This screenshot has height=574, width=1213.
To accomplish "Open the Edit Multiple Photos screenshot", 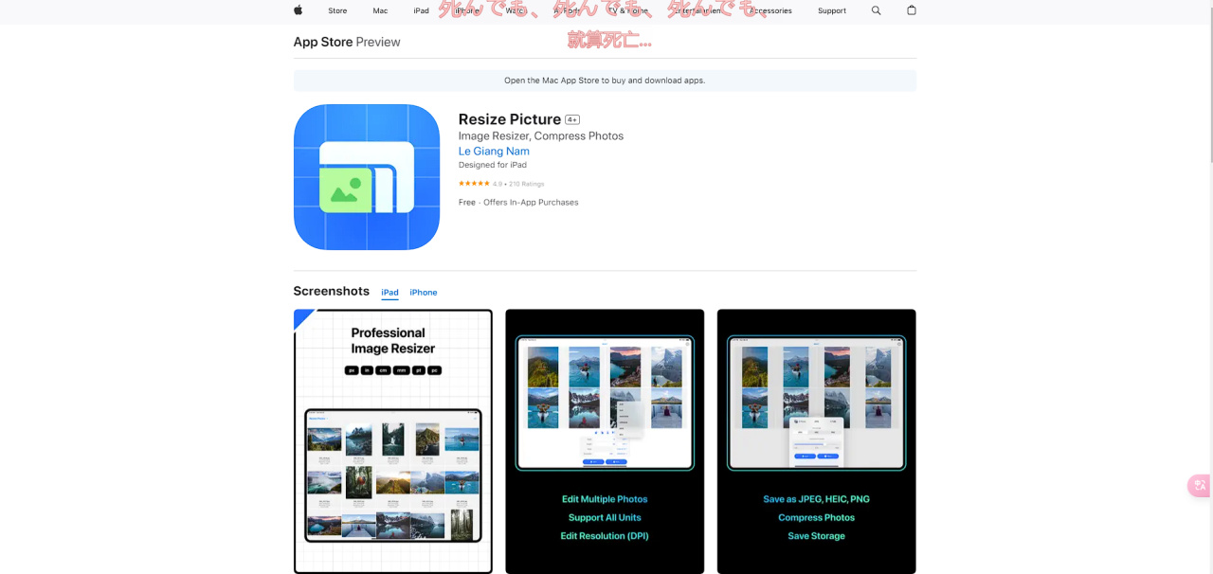I will [605, 441].
